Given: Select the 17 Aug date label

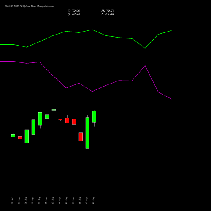Looking at the screenshot, I should (87, 201).
